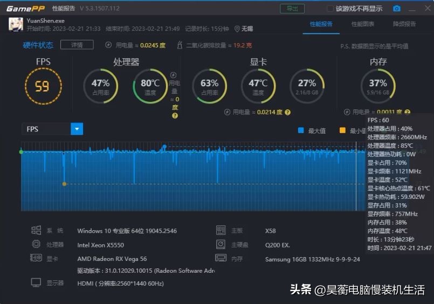Click the system Windows icon in specs

(x=36, y=230)
